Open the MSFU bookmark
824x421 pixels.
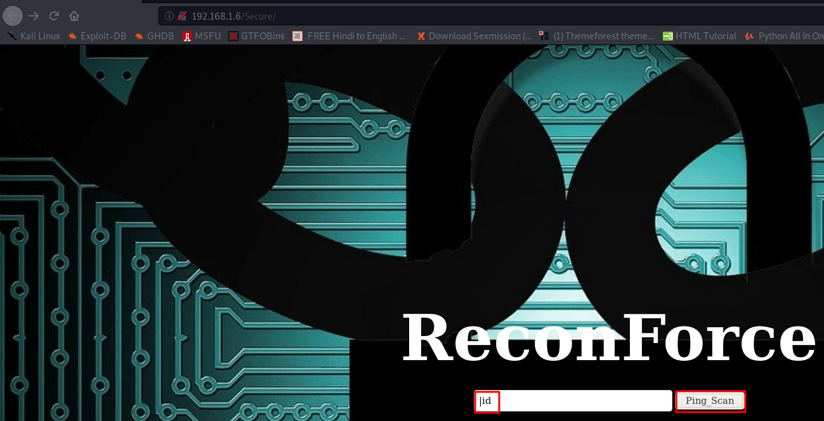[202, 36]
